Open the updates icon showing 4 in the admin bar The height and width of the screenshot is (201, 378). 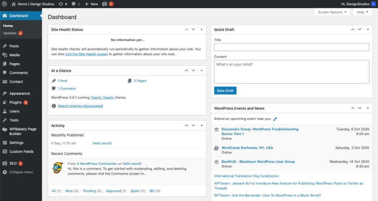tap(61, 4)
